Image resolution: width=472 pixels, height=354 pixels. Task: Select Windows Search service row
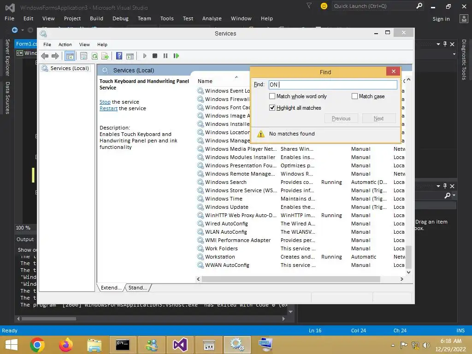click(x=301, y=182)
